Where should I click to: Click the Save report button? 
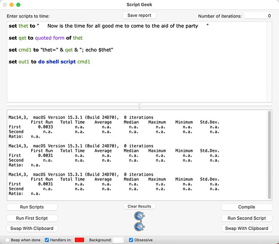[x=139, y=16]
